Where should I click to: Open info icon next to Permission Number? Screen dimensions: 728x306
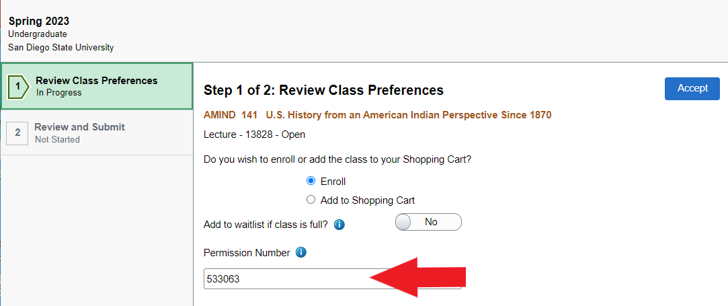301,253
